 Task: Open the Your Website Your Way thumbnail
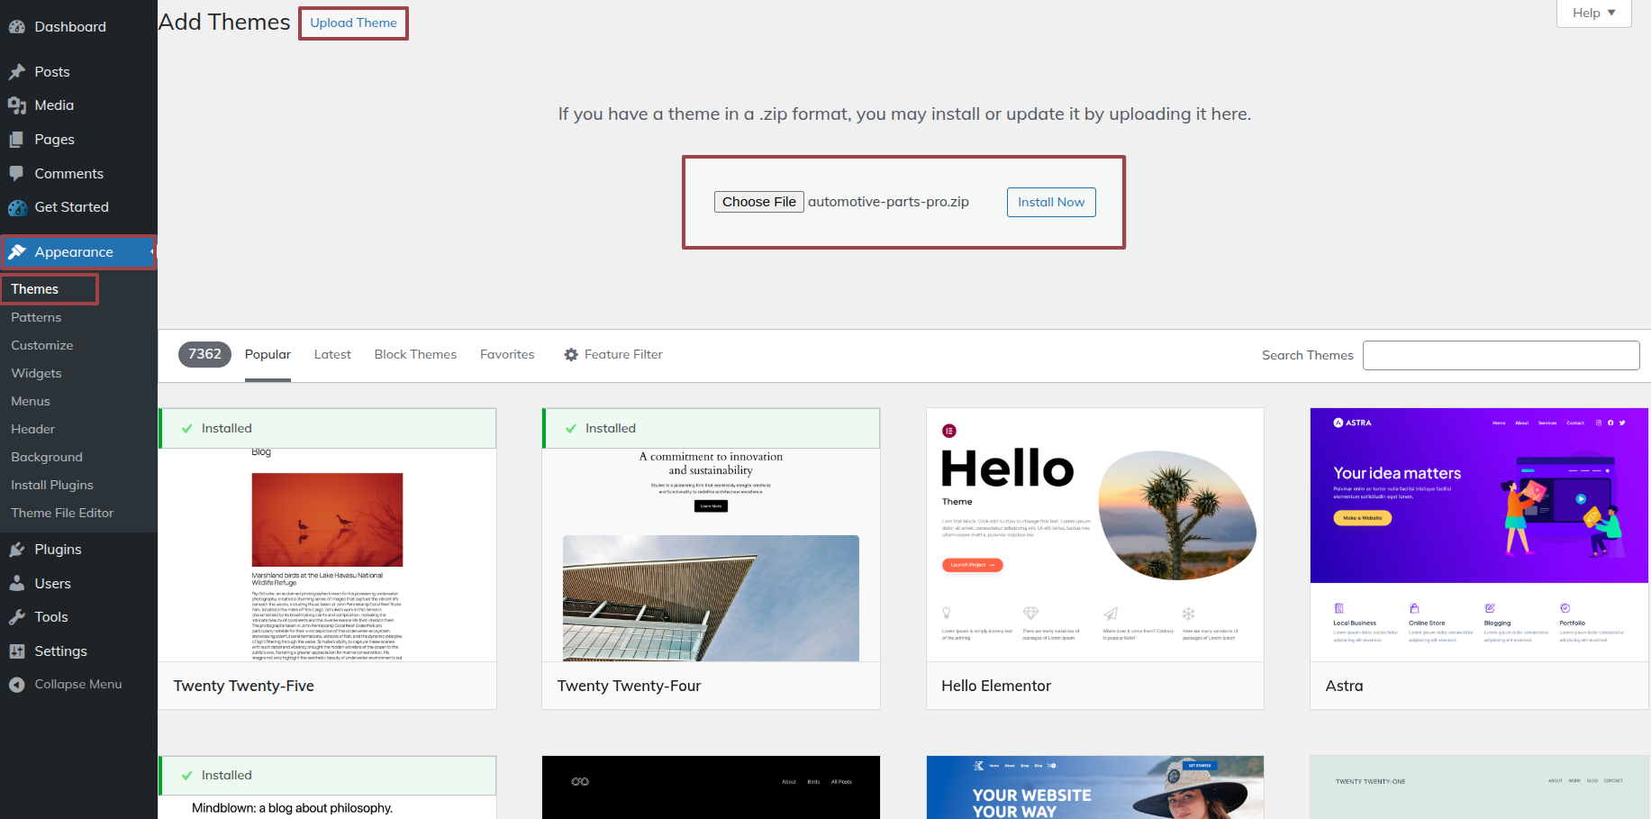pyautogui.click(x=1094, y=787)
